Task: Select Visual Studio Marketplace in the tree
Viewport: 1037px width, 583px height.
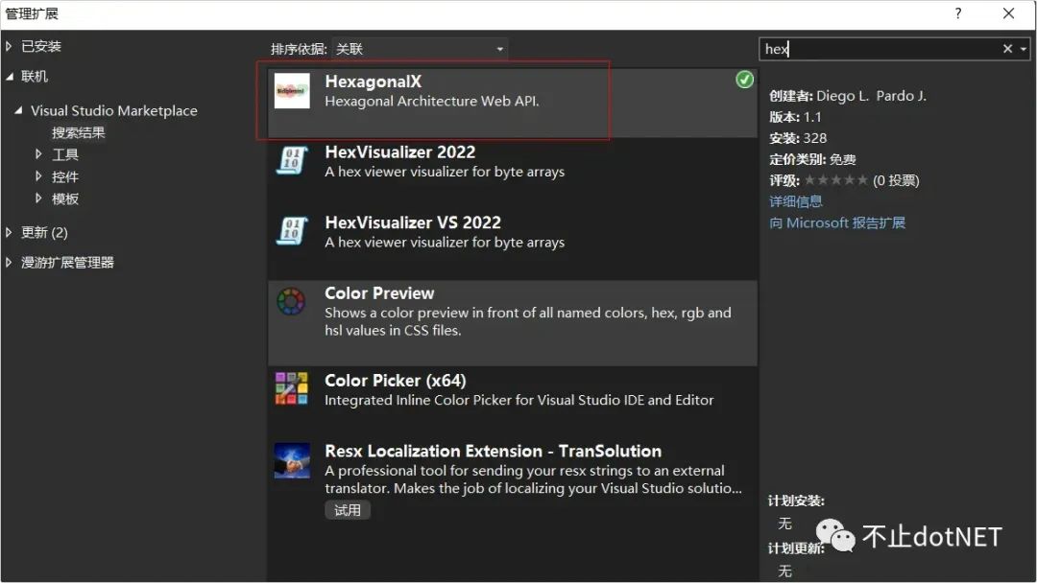Action: pos(113,110)
